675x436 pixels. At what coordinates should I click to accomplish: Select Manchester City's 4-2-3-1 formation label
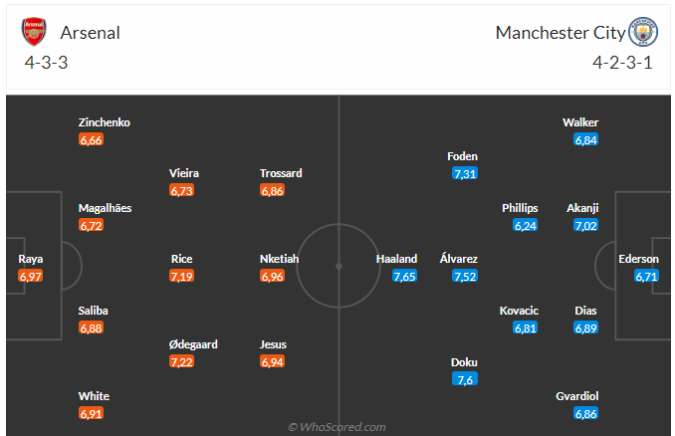[622, 63]
